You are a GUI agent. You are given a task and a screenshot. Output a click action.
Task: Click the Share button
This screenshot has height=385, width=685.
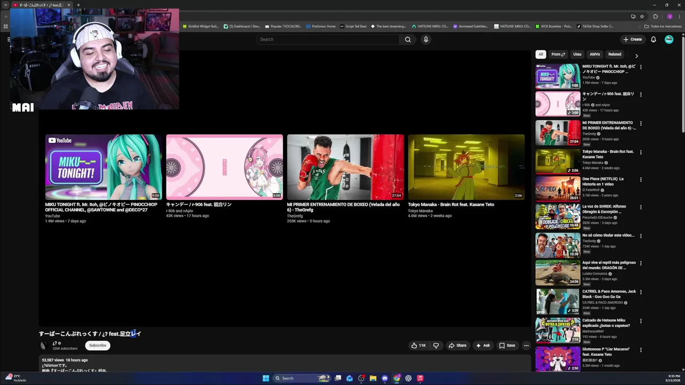[x=457, y=345]
